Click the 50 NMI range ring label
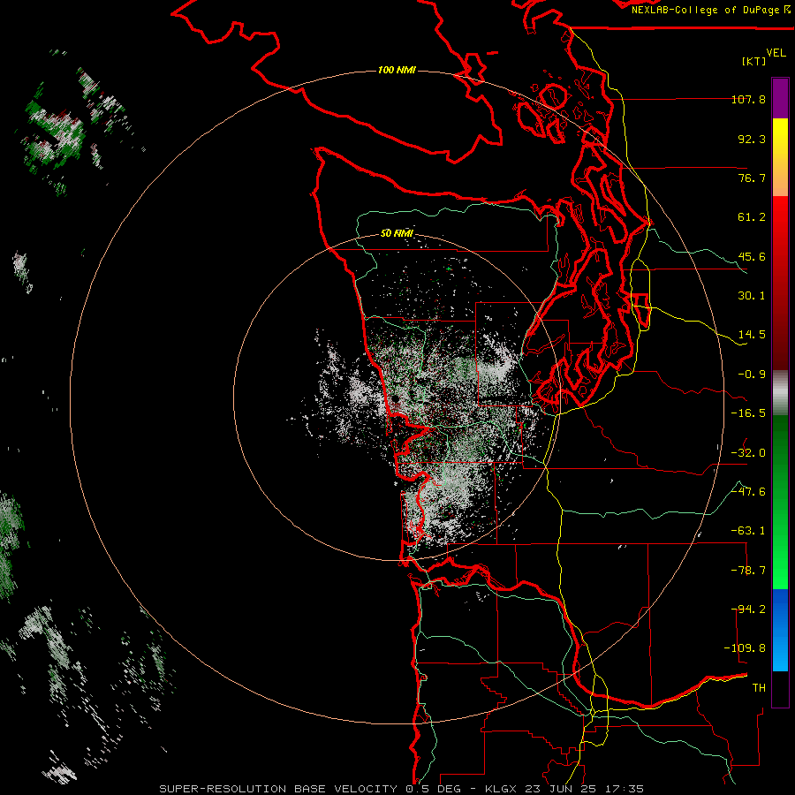 tap(397, 233)
